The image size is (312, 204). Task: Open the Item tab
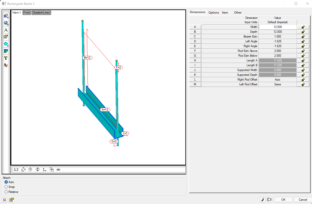[x=225, y=12]
